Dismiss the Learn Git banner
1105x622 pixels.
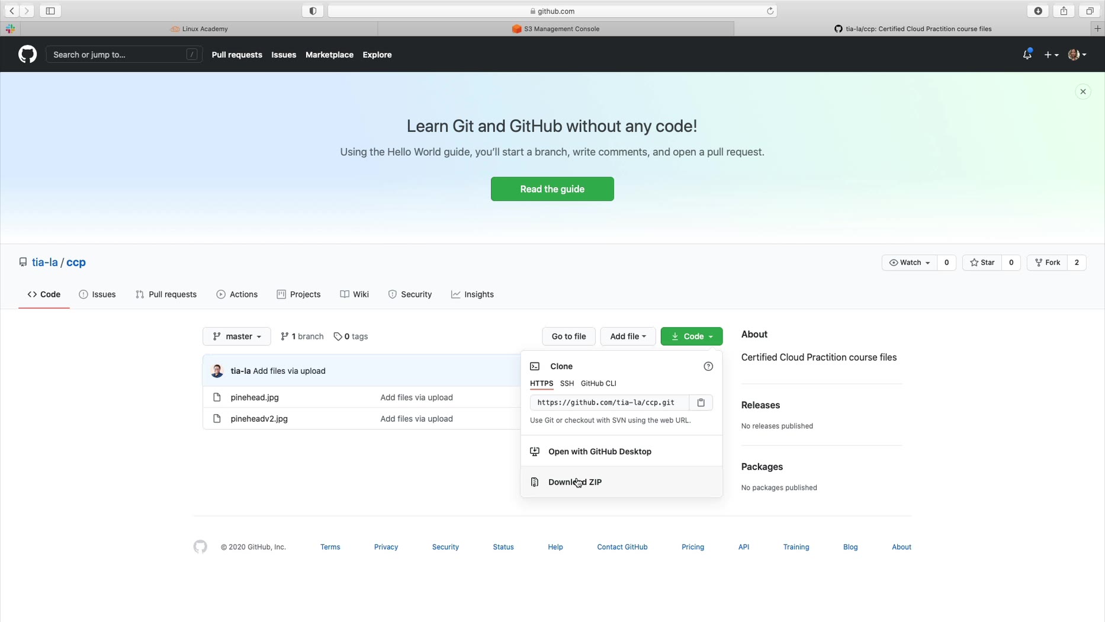point(1083,92)
